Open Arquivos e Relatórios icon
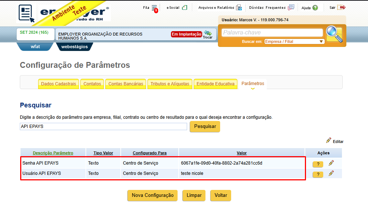The width and height of the screenshot is (368, 224). pyautogui.click(x=239, y=7)
